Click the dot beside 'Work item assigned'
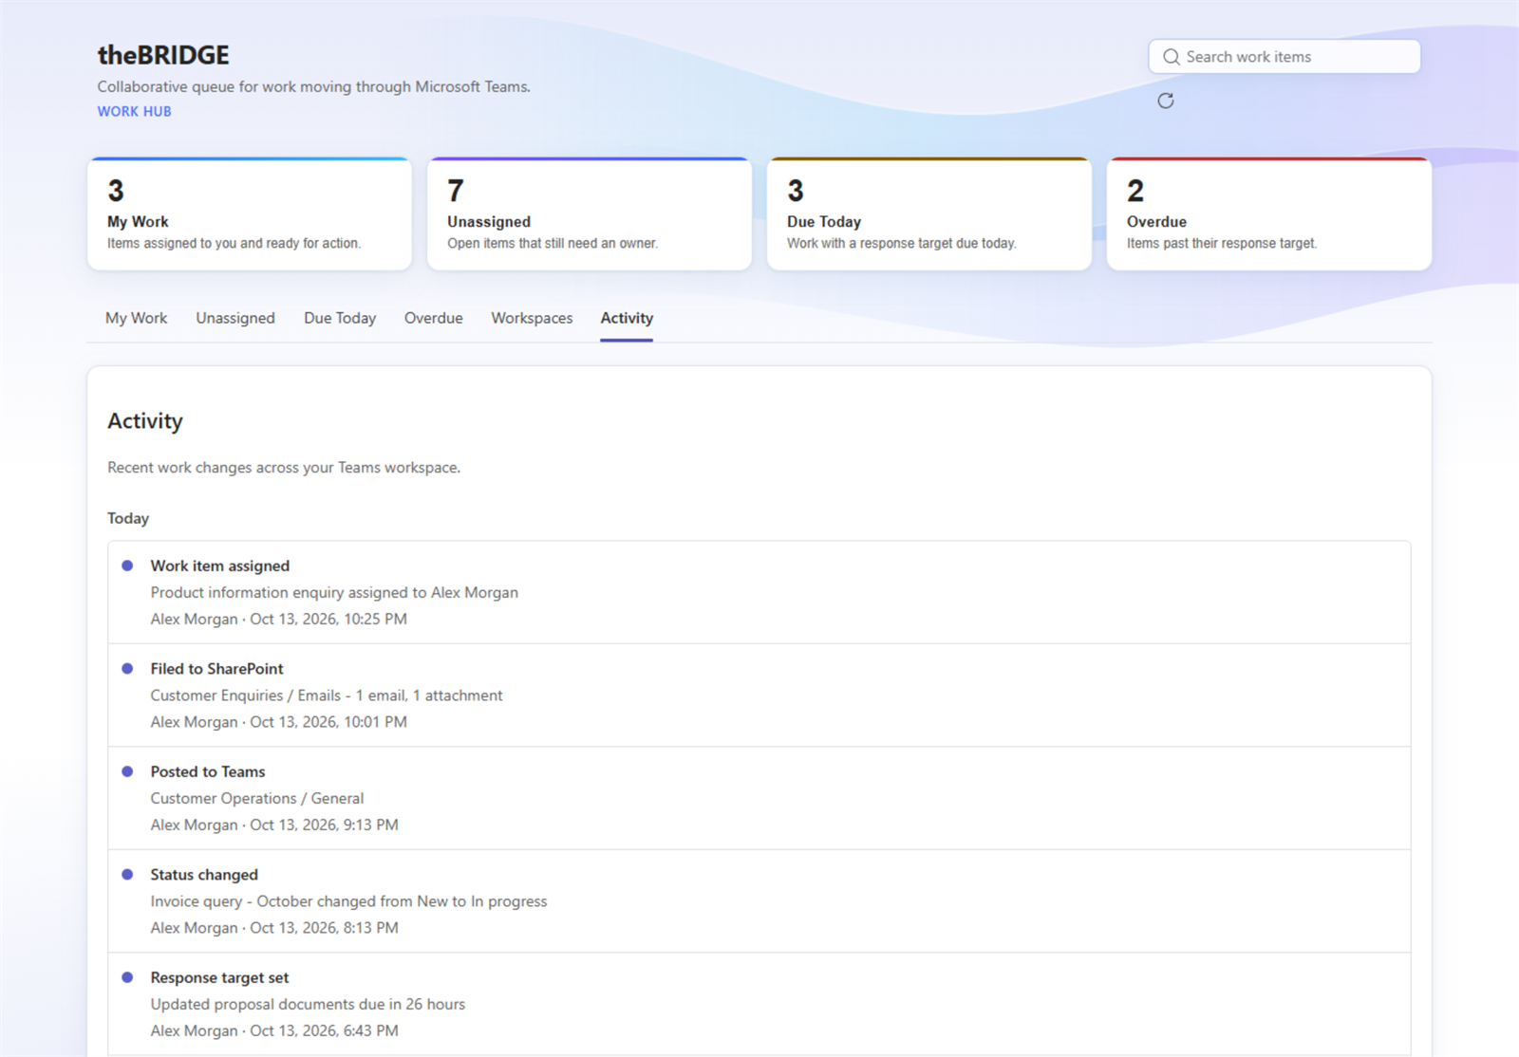 (x=127, y=566)
